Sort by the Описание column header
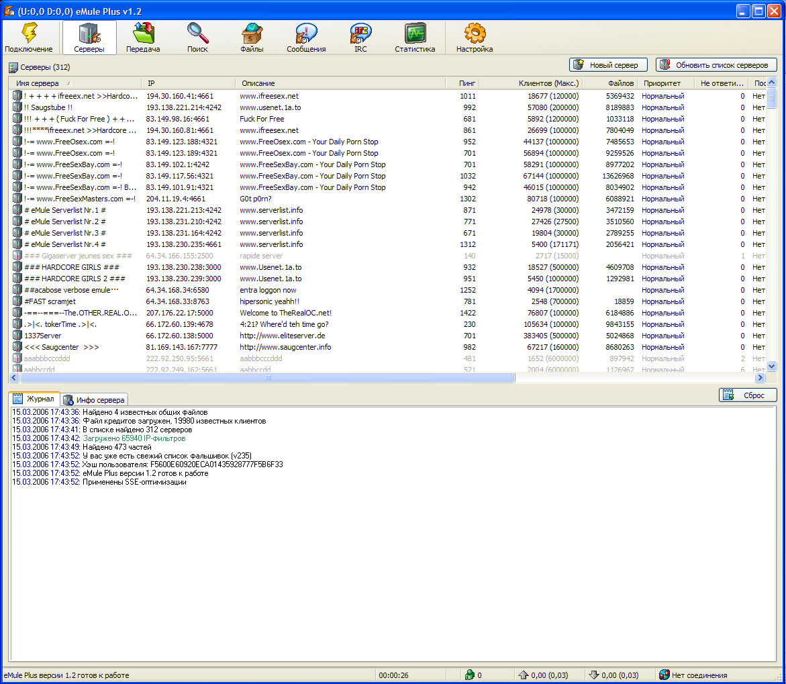 (x=340, y=83)
